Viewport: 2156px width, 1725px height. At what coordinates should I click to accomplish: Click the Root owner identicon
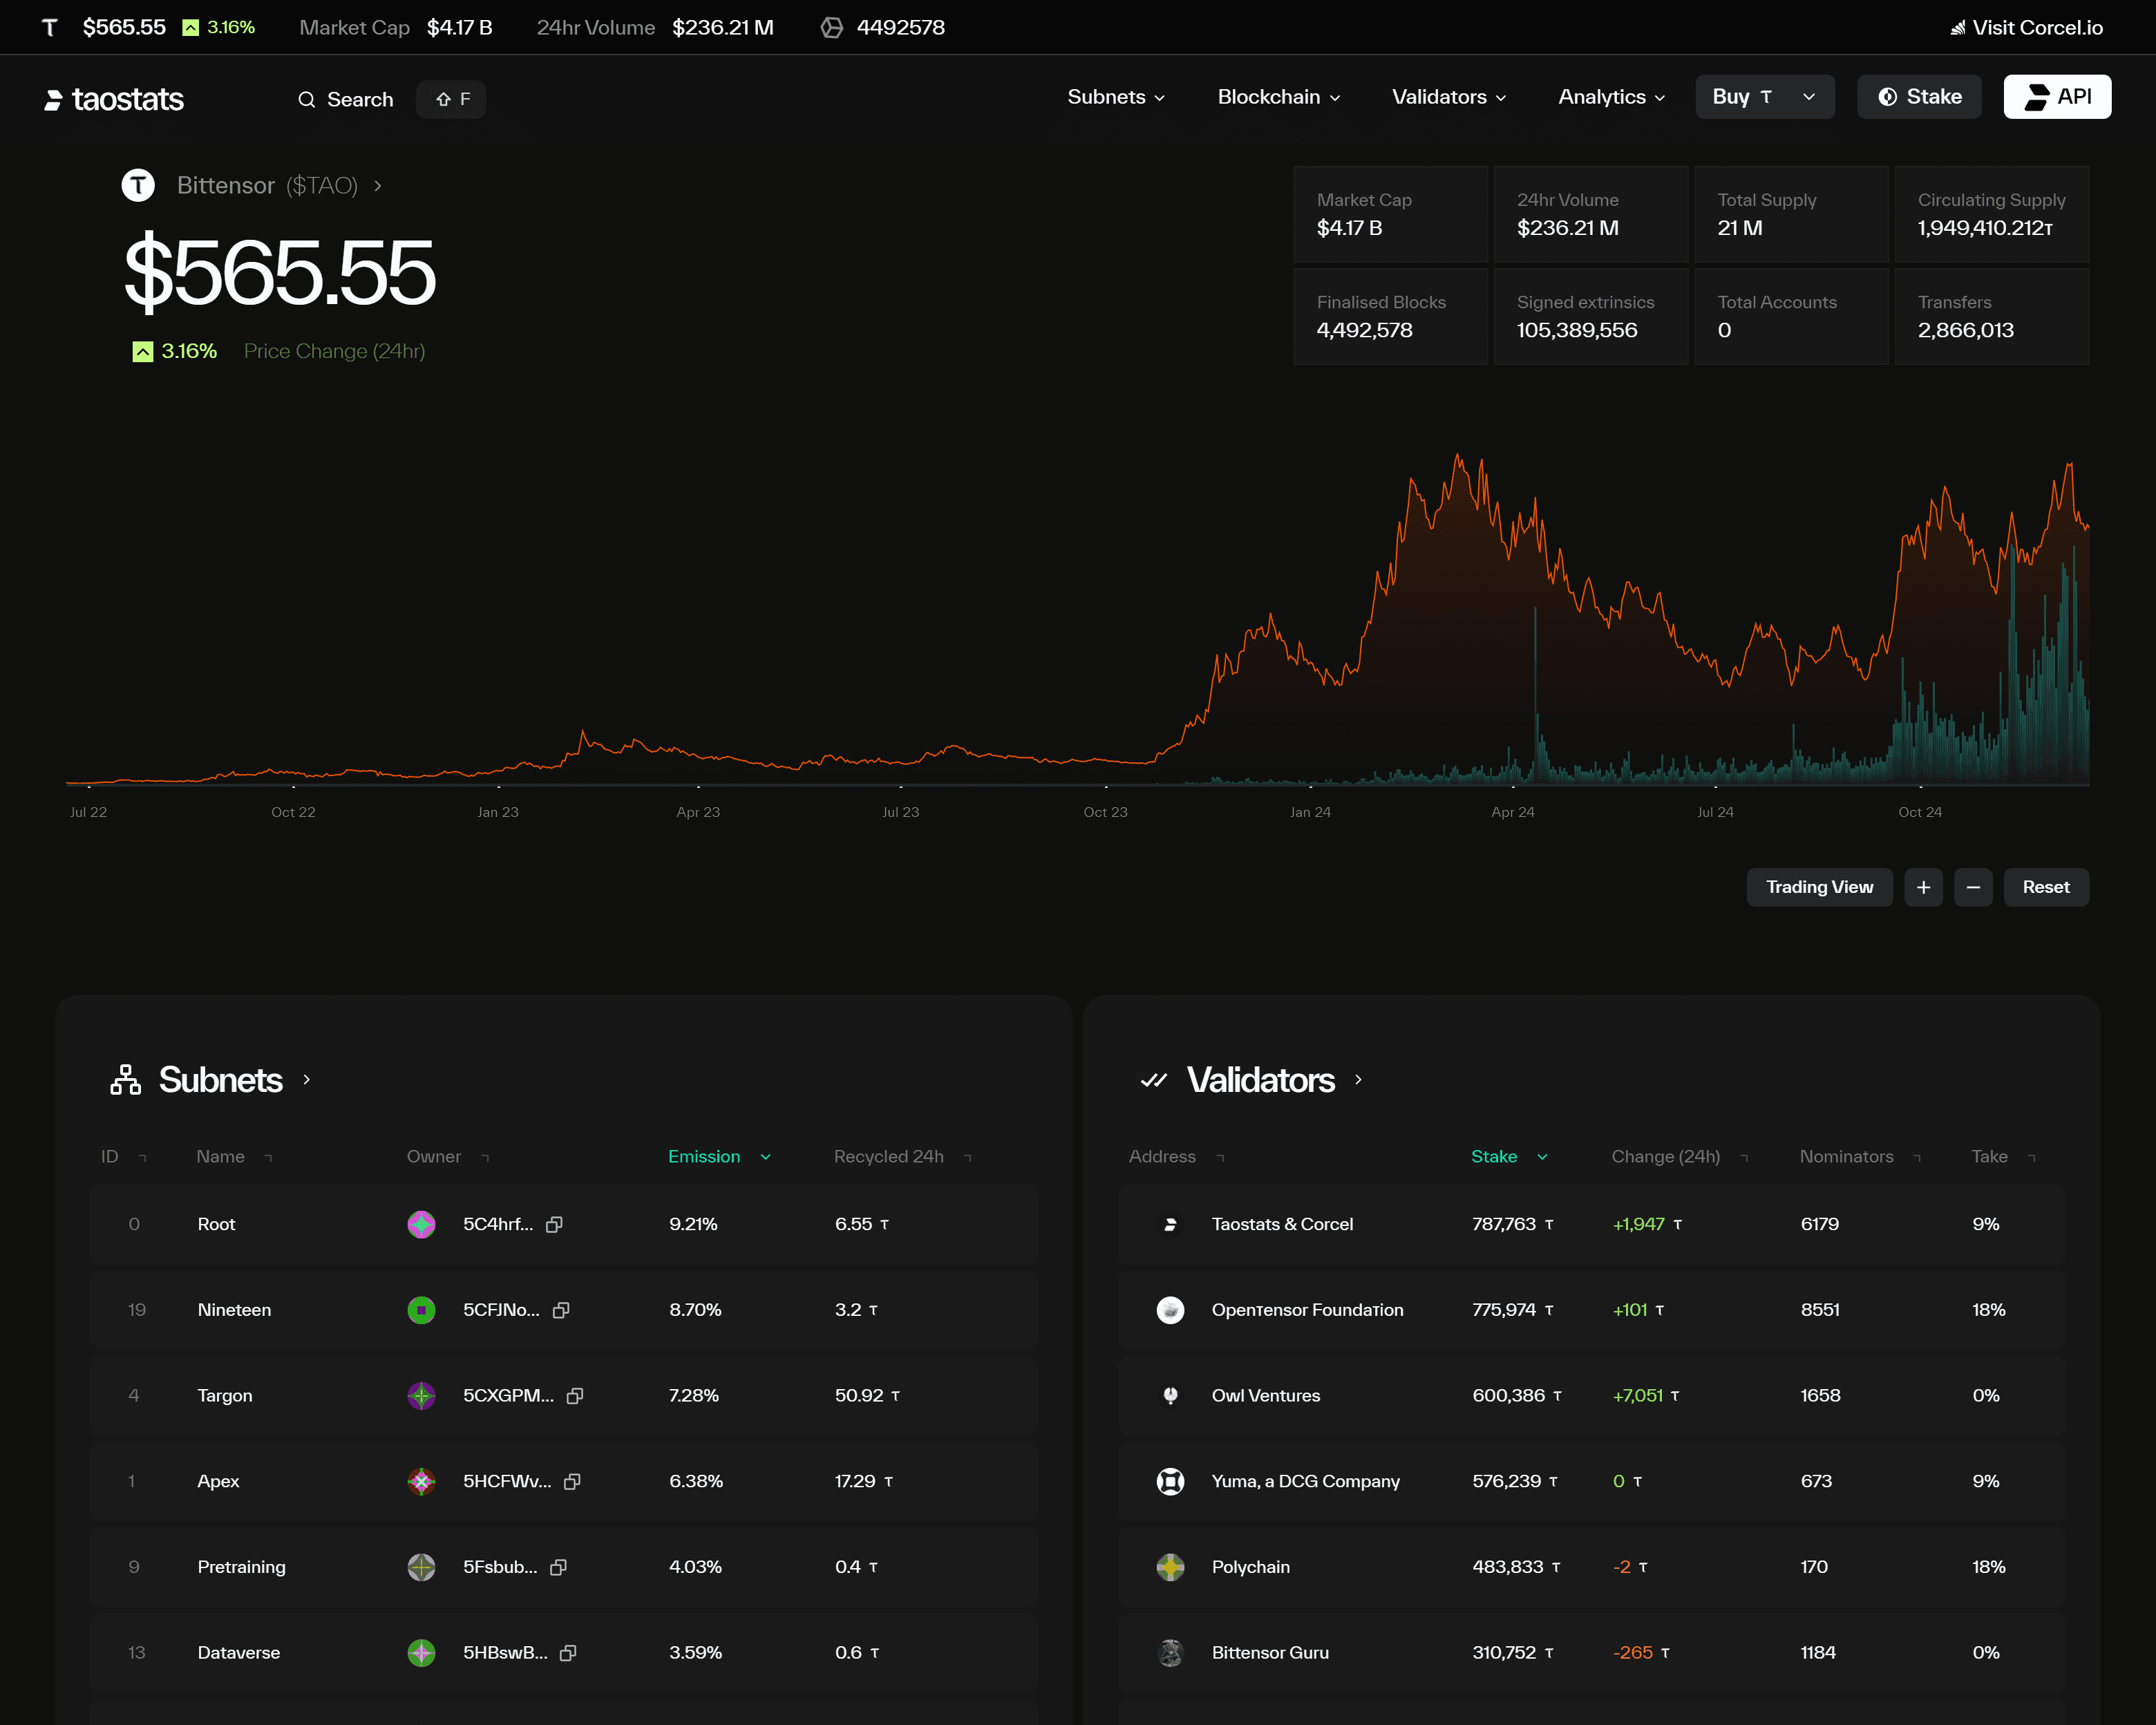[x=421, y=1224]
